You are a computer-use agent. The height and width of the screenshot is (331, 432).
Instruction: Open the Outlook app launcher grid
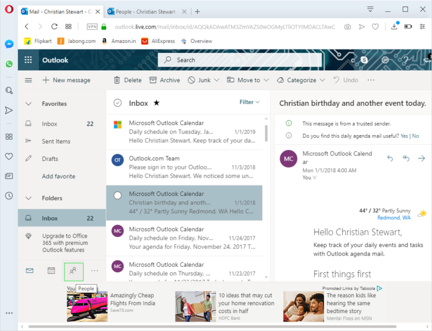click(29, 60)
